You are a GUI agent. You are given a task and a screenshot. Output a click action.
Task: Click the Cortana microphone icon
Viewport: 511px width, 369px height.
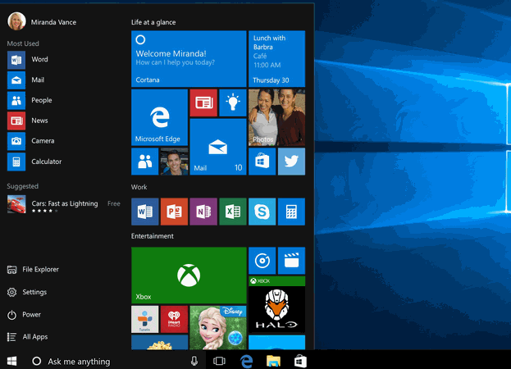194,361
